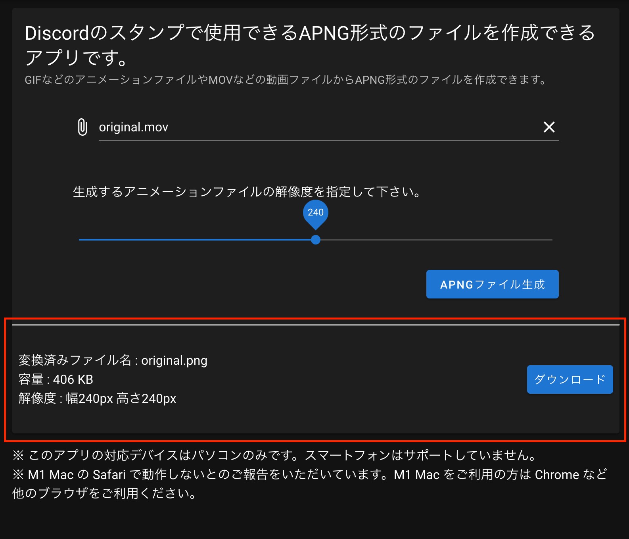
Task: Click the Discord APNG app heading
Action: (x=310, y=45)
